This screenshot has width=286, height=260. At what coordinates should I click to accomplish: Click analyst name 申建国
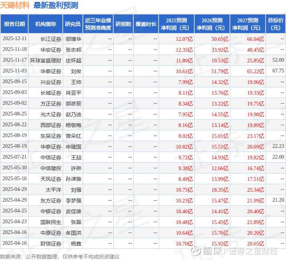[x=73, y=147]
